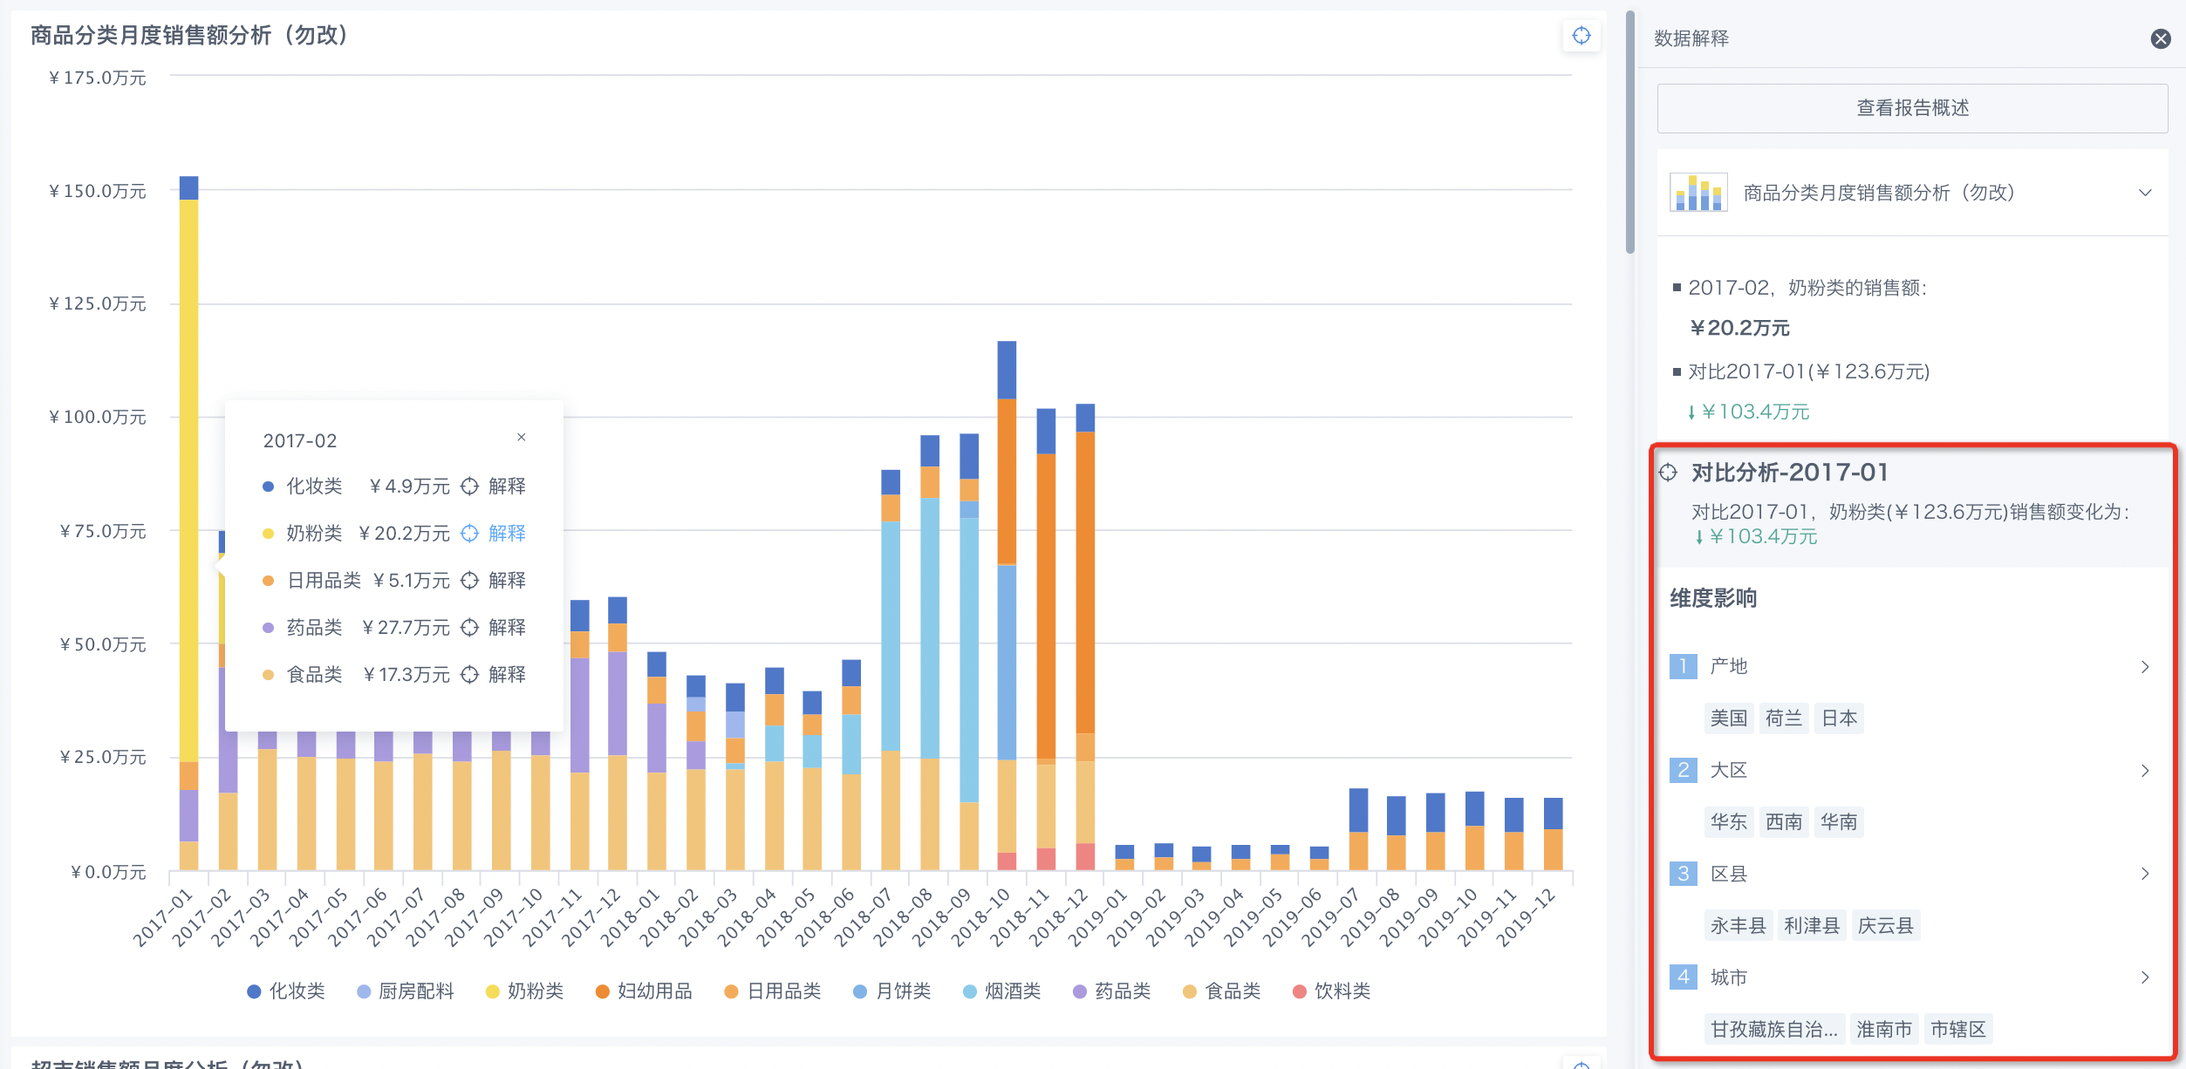Image resolution: width=2186 pixels, height=1069 pixels.
Task: Click 解释 link for 日用品类
Action: coord(507,580)
